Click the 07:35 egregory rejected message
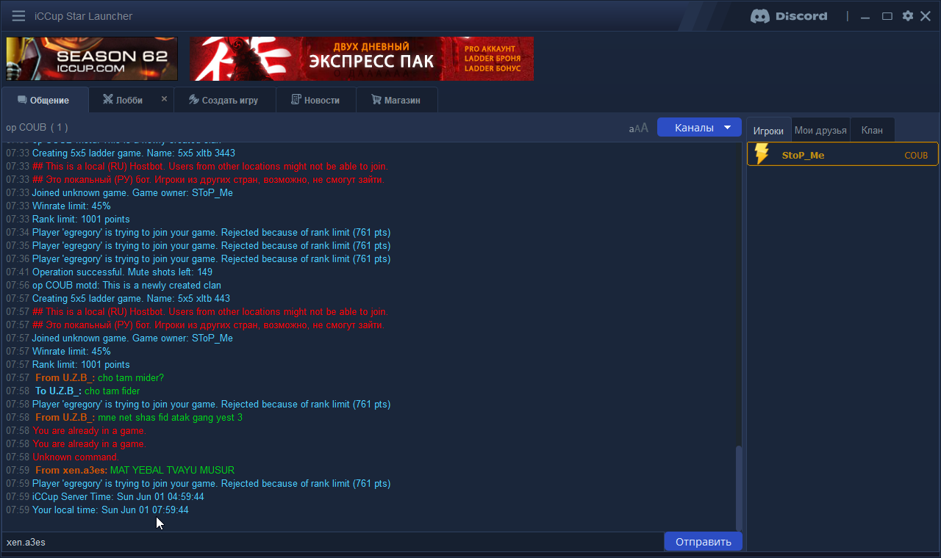Image resolution: width=941 pixels, height=558 pixels. click(x=212, y=245)
